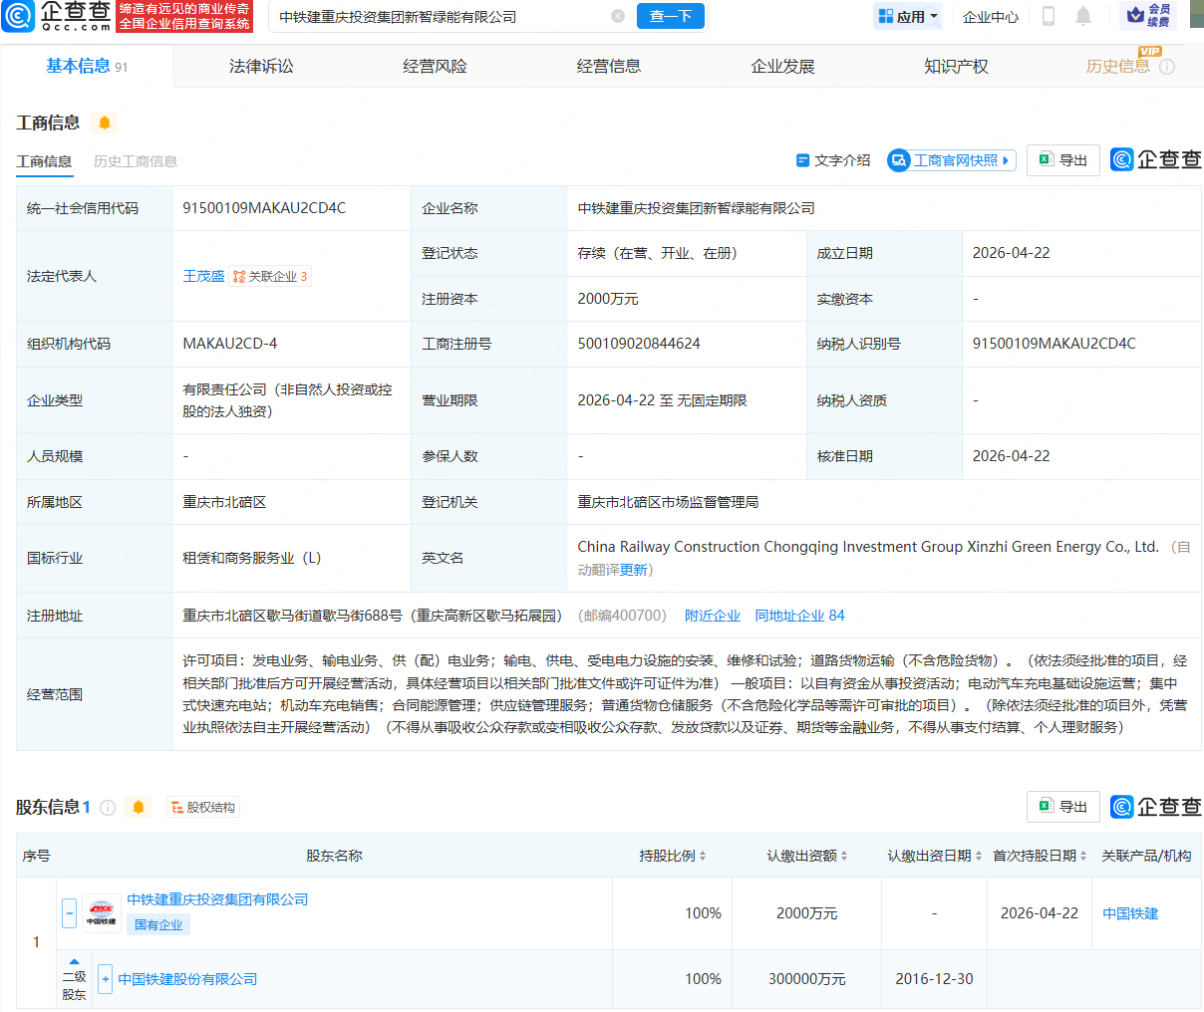Click the 更新 link in English name
This screenshot has height=1012, width=1204.
[634, 570]
